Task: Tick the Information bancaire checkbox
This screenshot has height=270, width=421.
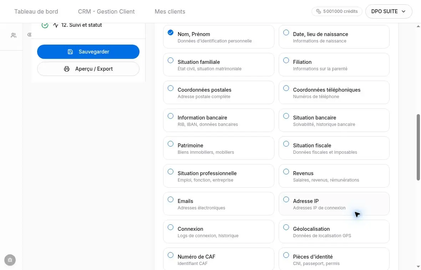Action: point(171,116)
